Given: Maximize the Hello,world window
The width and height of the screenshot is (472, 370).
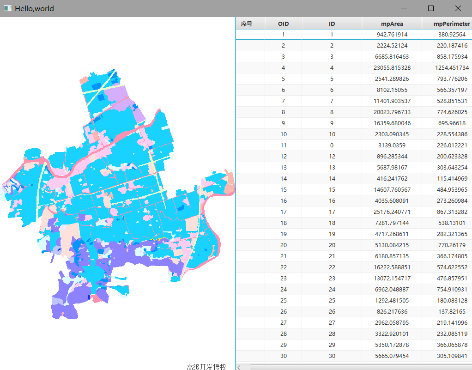Looking at the screenshot, I should click(431, 8).
